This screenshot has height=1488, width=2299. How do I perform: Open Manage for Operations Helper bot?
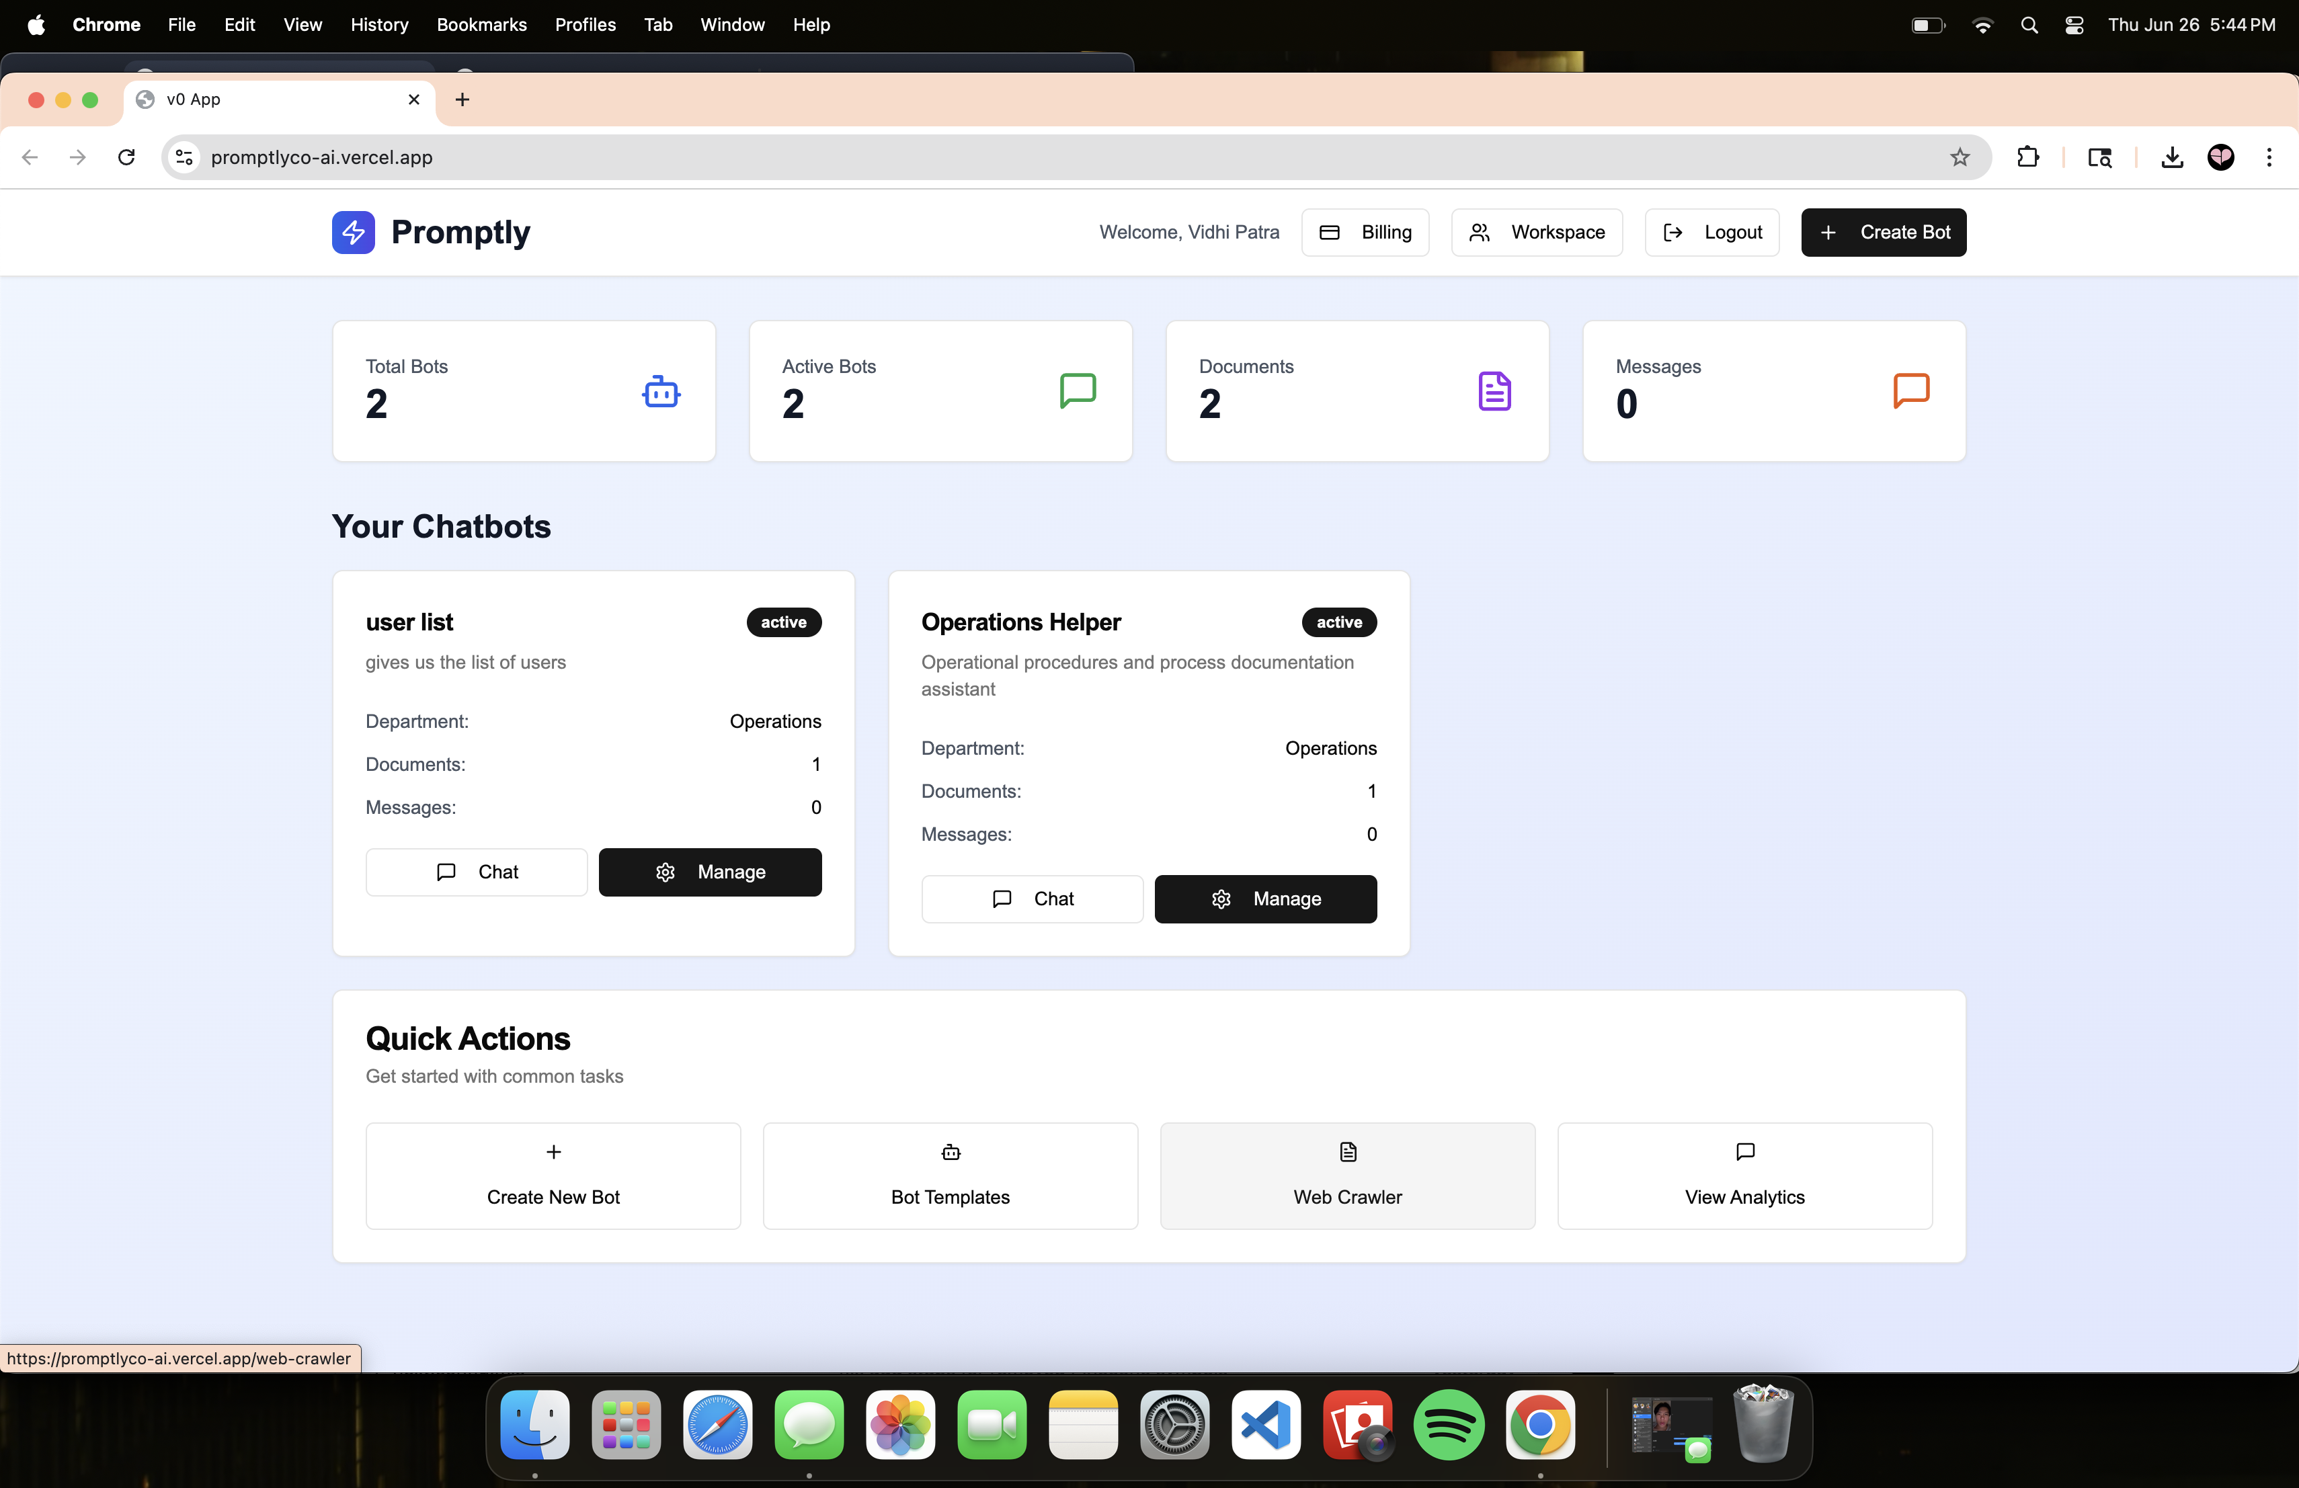coord(1264,899)
